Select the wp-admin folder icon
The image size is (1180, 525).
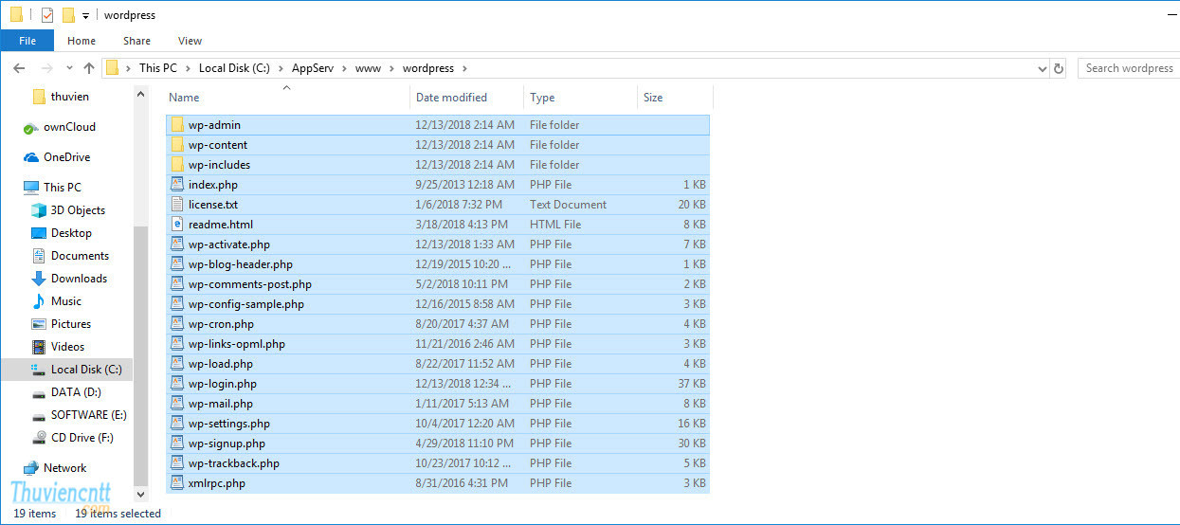177,125
